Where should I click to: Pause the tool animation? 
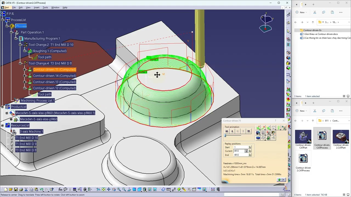click(x=238, y=131)
